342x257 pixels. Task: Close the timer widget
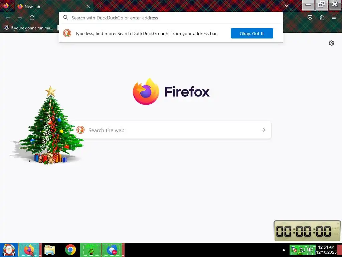click(338, 223)
